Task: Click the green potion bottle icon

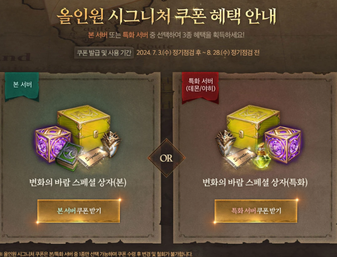Action: coord(261,156)
